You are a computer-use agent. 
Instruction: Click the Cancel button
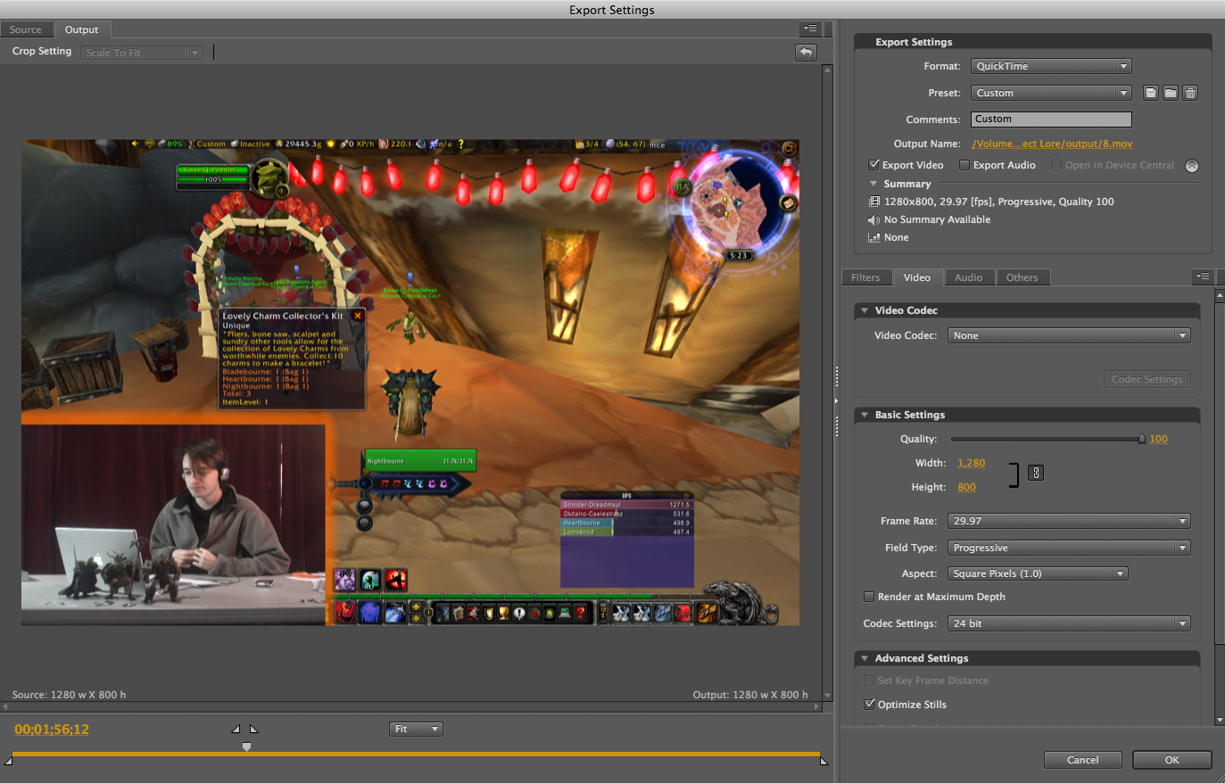(1083, 760)
